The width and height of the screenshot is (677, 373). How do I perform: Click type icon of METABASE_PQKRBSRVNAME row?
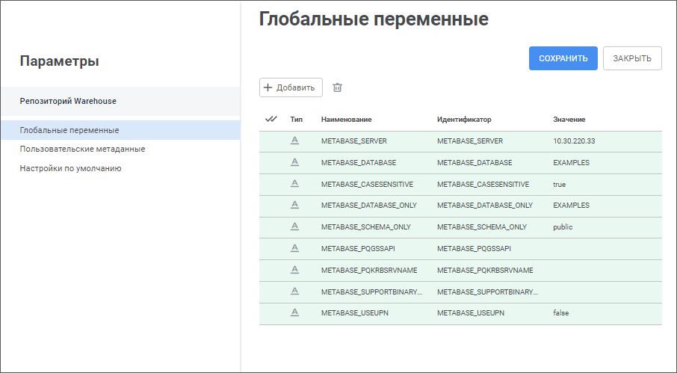pyautogui.click(x=294, y=270)
